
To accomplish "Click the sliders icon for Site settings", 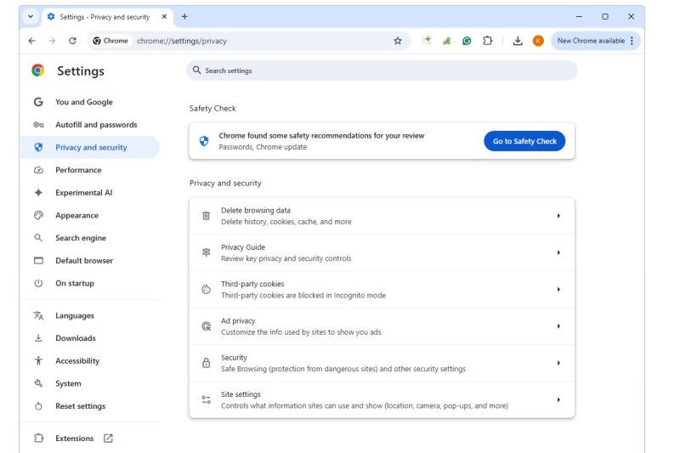I will coord(207,399).
